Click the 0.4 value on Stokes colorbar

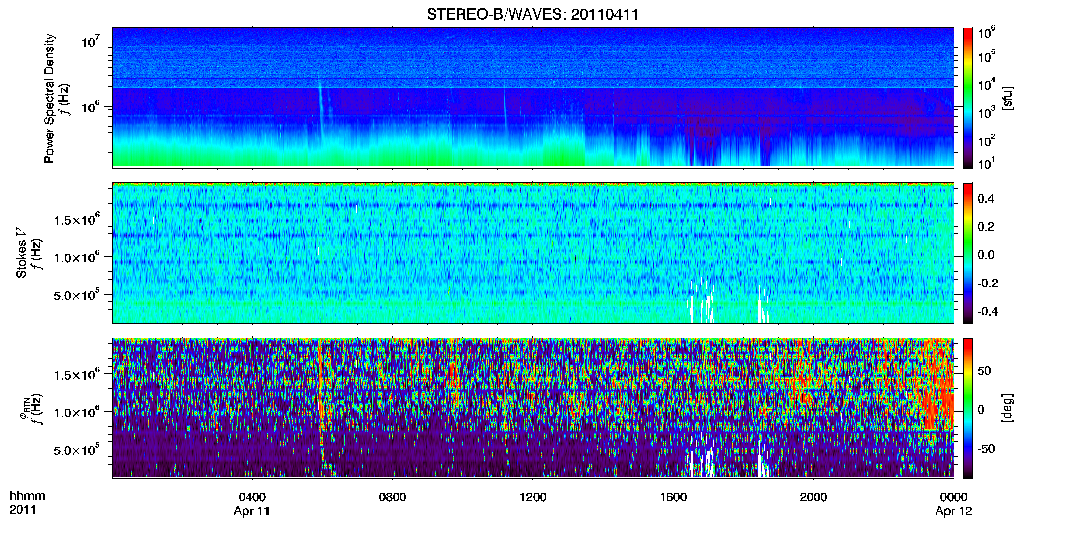click(986, 199)
